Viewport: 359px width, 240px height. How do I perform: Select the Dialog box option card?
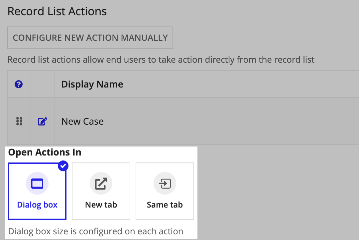click(x=37, y=191)
